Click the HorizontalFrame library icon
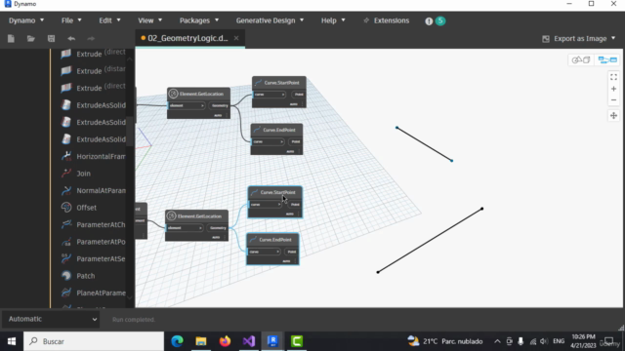625x351 pixels. tap(66, 156)
